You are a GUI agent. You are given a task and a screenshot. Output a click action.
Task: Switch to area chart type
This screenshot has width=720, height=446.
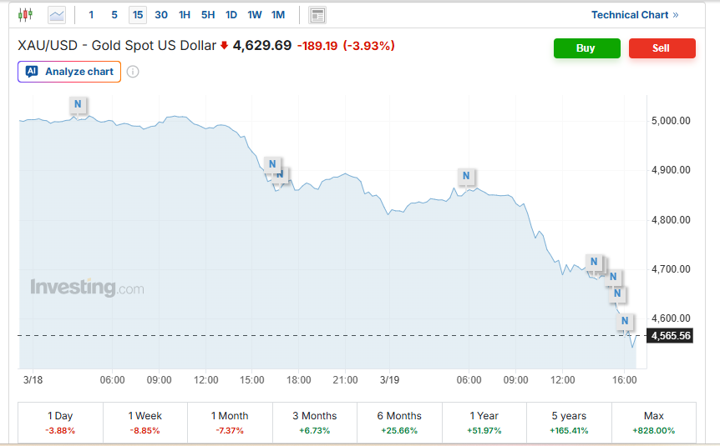click(x=57, y=15)
